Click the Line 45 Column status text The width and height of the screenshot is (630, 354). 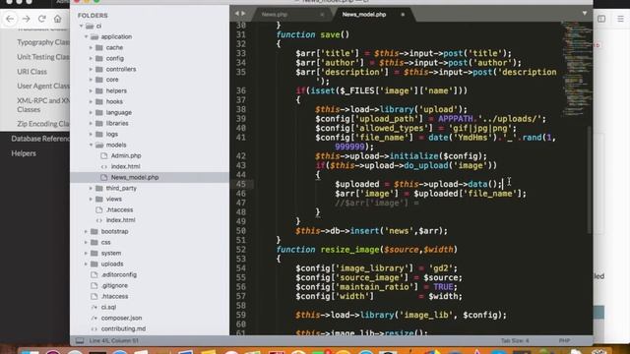[x=114, y=341]
